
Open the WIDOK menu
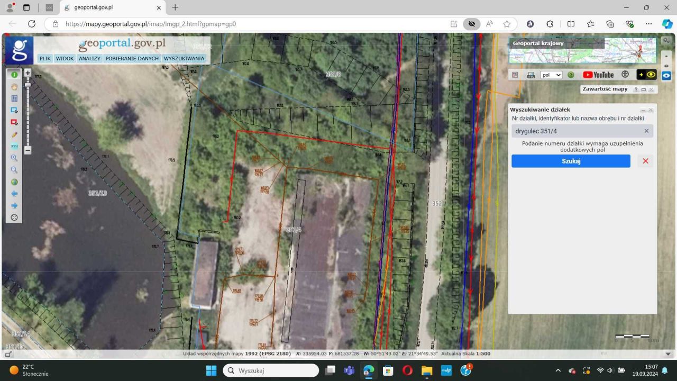[x=65, y=59]
